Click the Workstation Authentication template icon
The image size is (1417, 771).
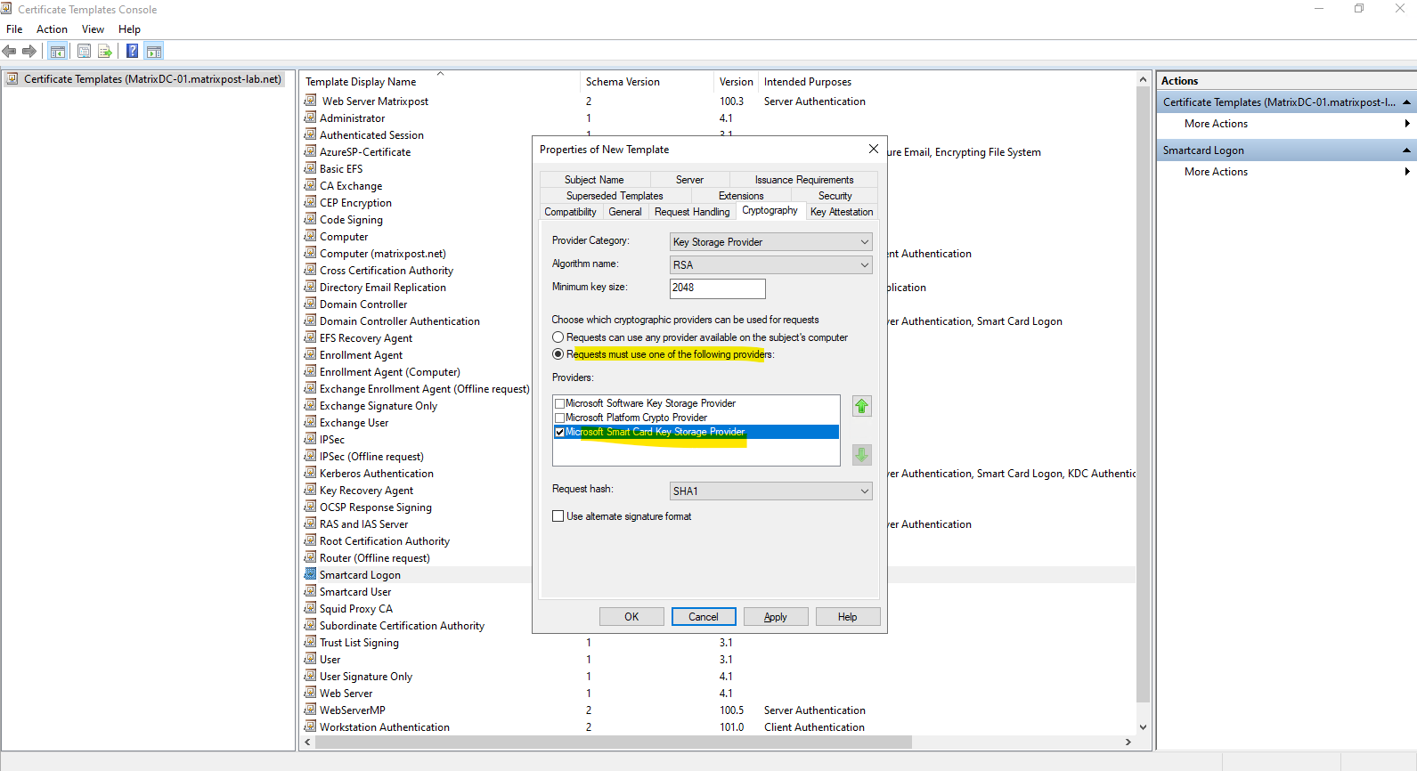[310, 726]
